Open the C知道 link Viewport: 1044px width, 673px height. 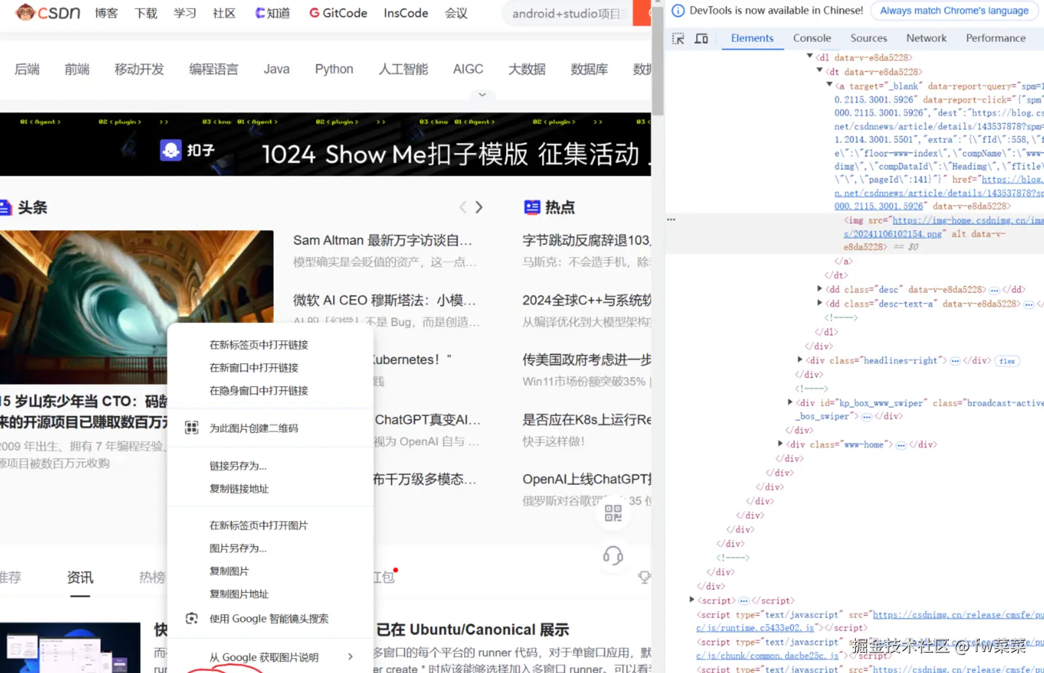point(273,13)
